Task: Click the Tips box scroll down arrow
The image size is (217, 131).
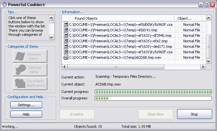Action: point(51,37)
